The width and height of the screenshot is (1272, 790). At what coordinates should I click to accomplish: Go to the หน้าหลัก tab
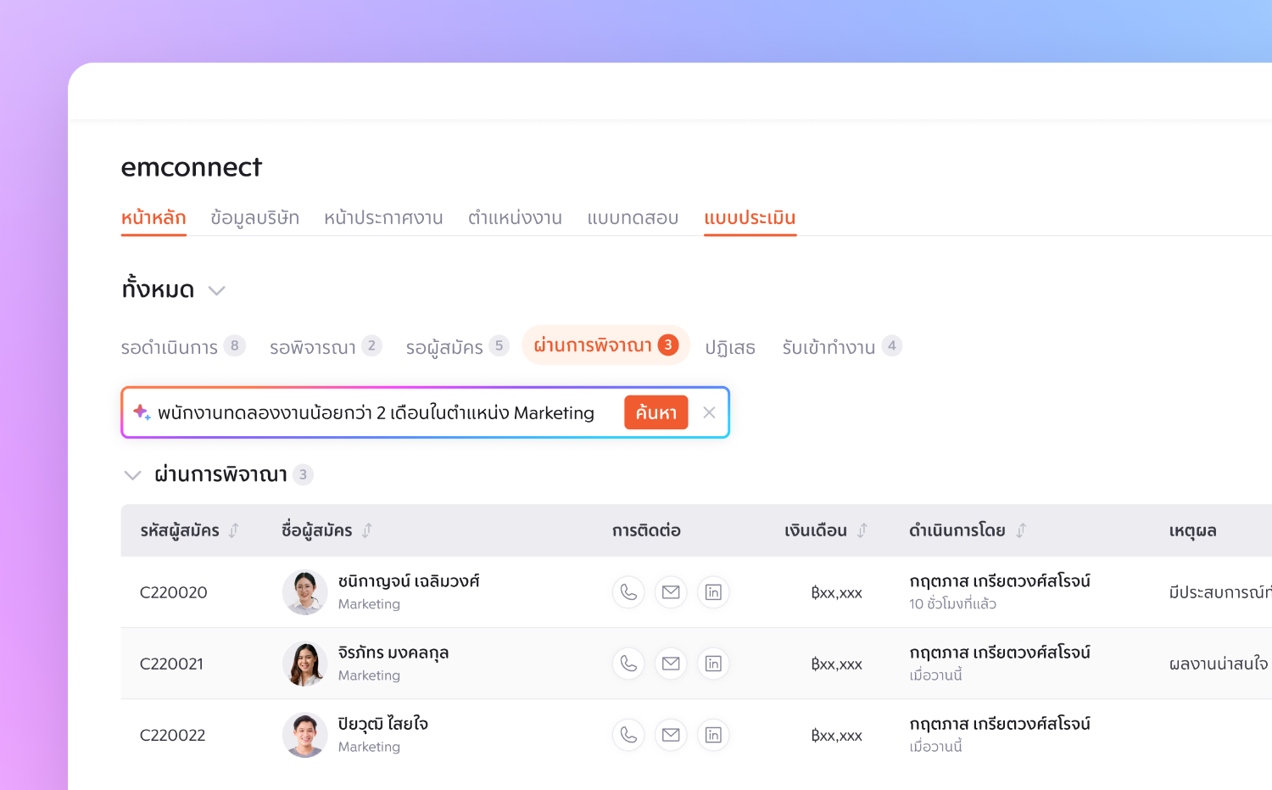[153, 218]
